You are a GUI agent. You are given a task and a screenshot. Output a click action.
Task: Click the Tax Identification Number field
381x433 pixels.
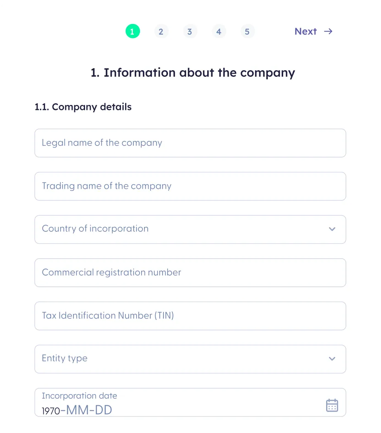click(x=190, y=316)
